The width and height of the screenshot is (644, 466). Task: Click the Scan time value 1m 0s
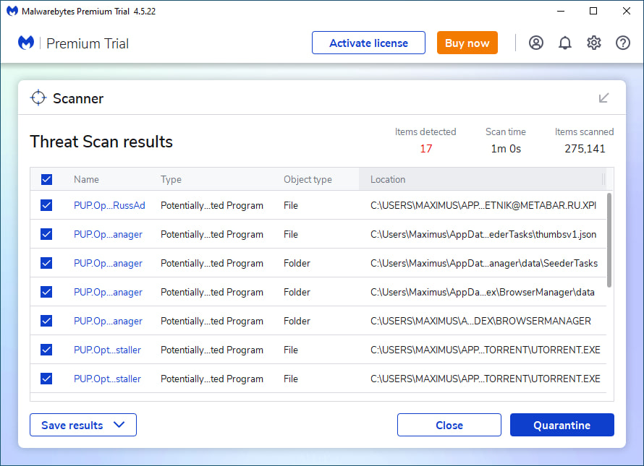click(506, 149)
